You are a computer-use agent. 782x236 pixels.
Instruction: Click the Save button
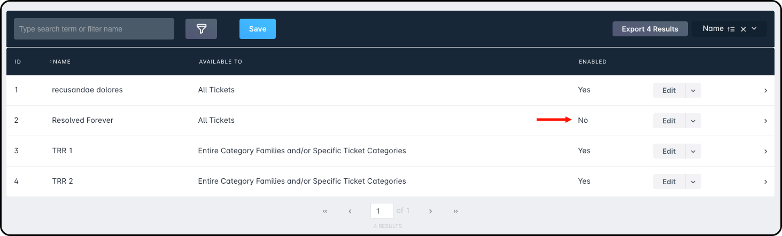pyautogui.click(x=257, y=29)
